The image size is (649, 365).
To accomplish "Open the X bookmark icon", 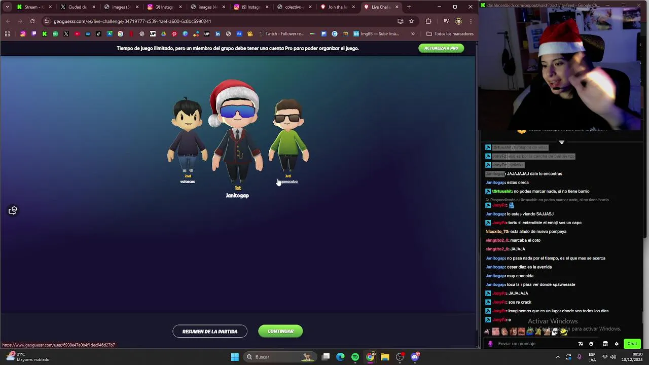I will coord(66,34).
